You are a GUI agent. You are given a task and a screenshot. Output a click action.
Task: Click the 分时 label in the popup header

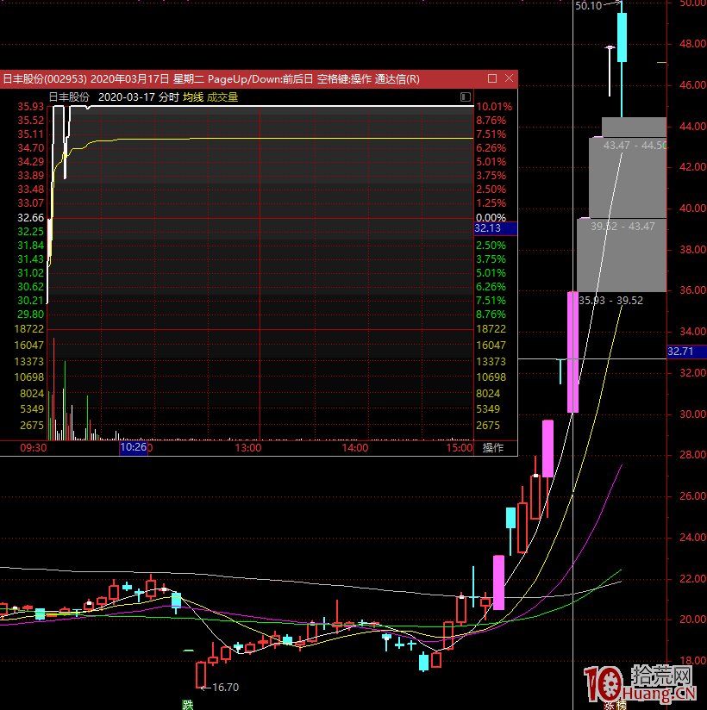[169, 97]
